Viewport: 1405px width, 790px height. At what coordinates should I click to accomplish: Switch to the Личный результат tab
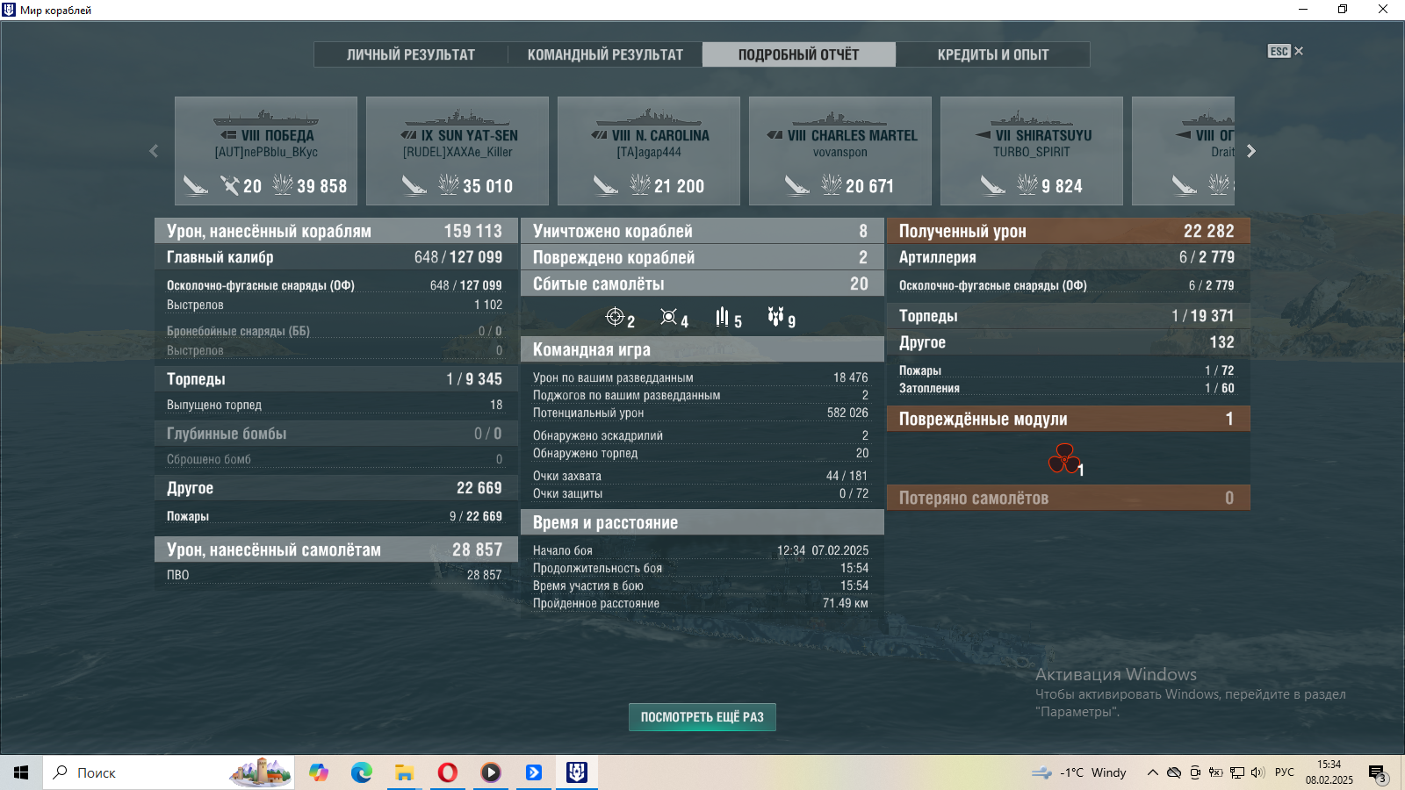click(410, 54)
